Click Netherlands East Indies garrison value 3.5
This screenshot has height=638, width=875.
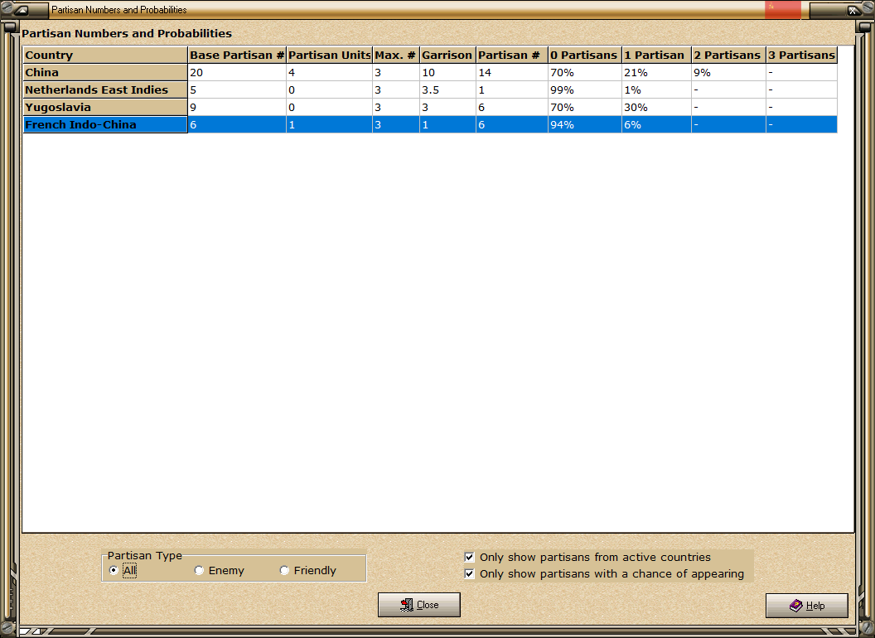tap(448, 89)
